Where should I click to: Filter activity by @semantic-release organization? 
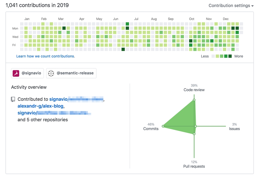(x=71, y=73)
